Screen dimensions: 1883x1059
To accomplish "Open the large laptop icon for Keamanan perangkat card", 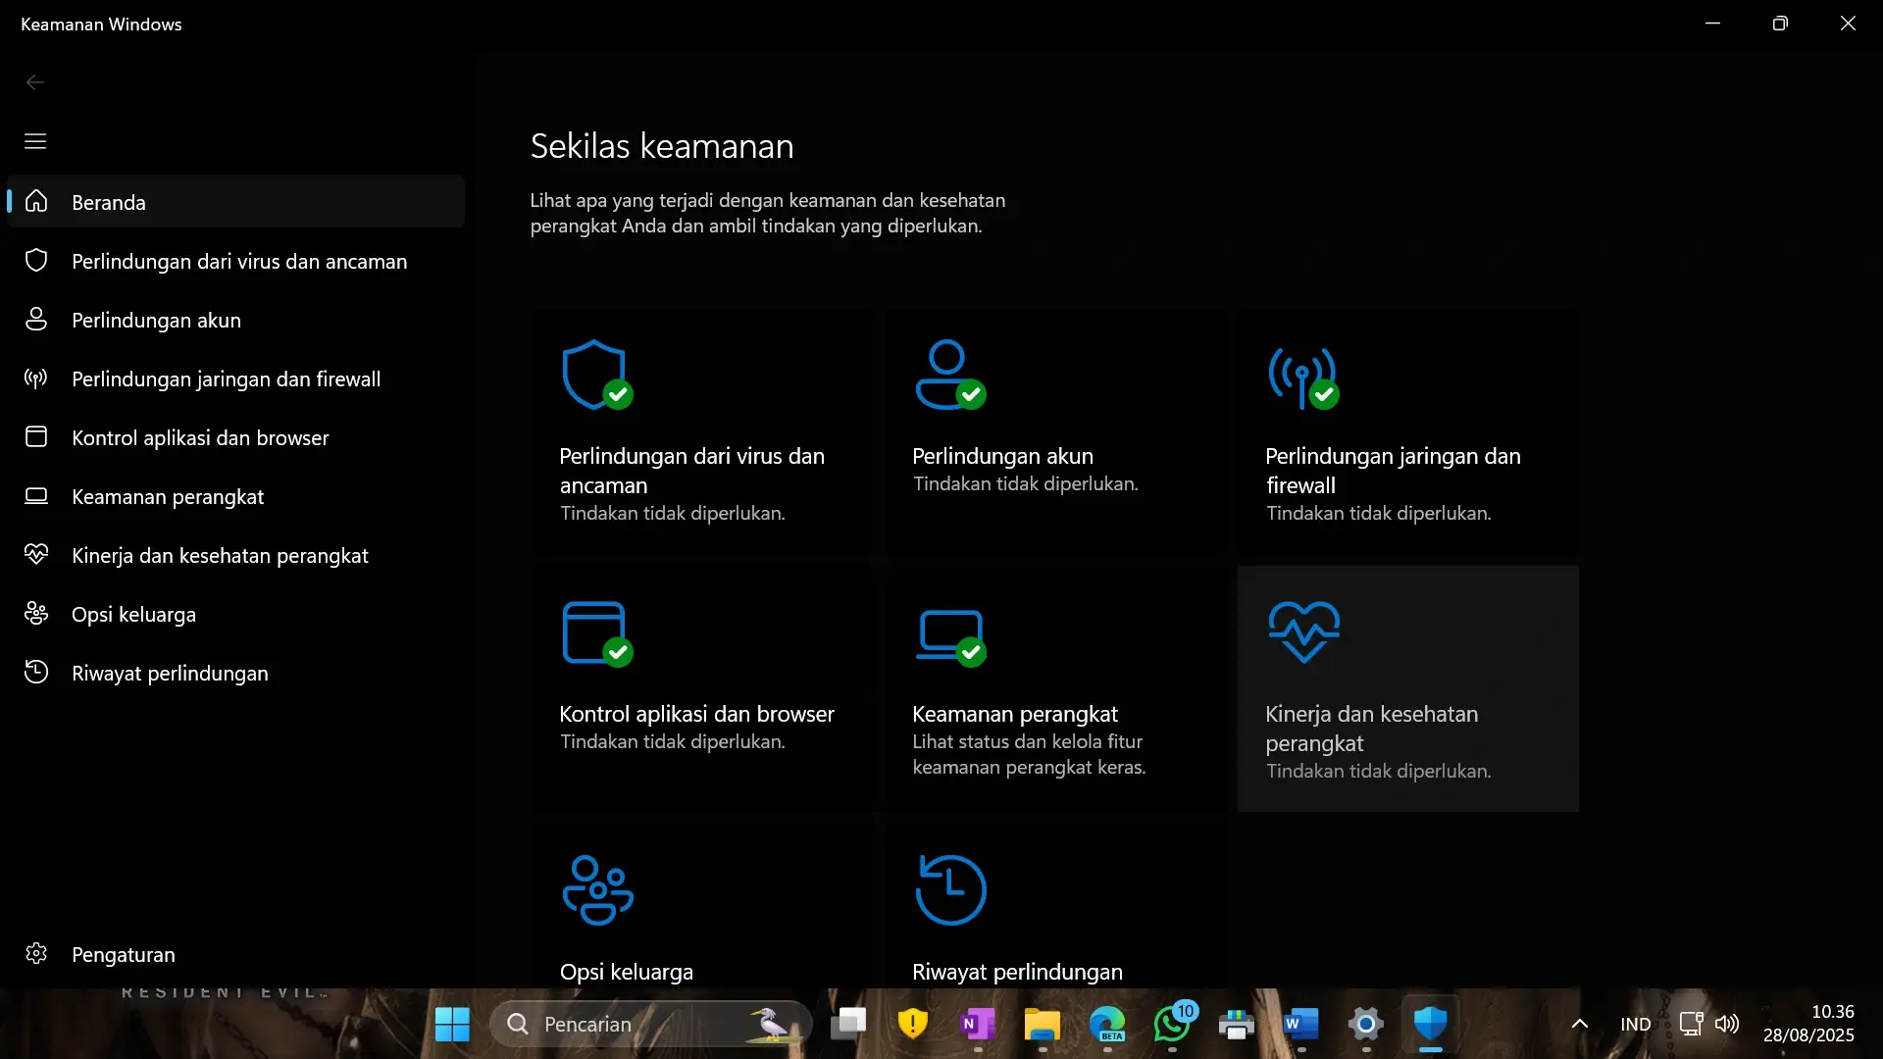I will coord(950,637).
